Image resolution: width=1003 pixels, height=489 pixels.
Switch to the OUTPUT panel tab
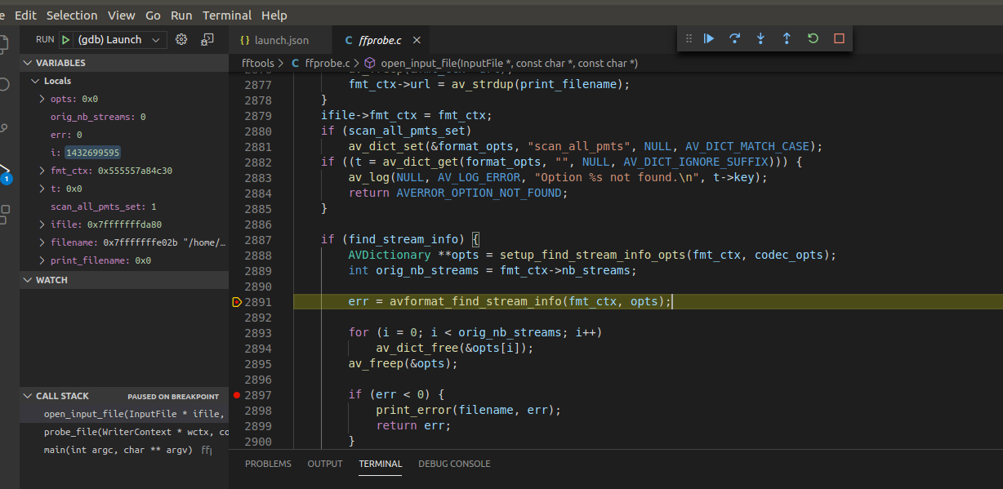pos(325,464)
